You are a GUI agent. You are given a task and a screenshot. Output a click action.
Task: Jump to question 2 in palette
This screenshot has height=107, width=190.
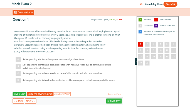pos(147,44)
